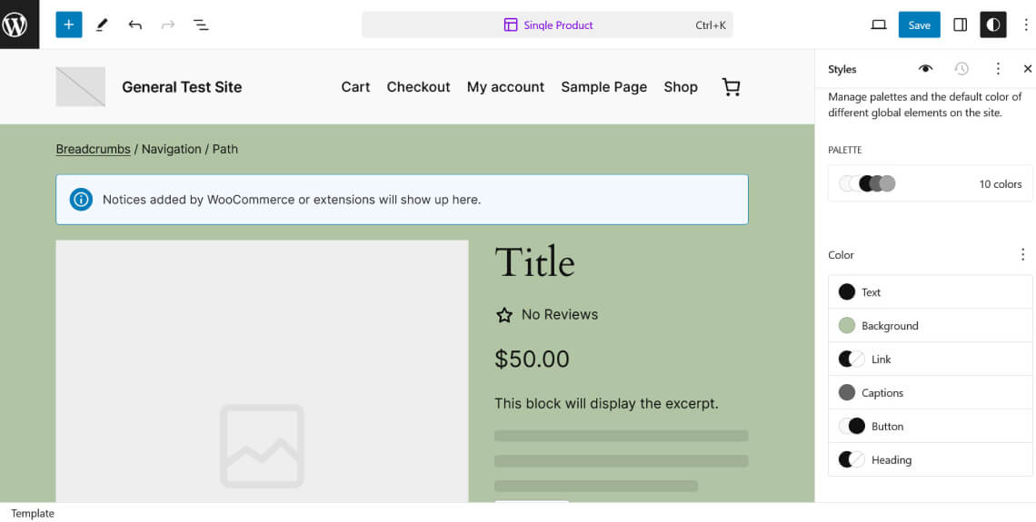Image resolution: width=1036 pixels, height=522 pixels.
Task: Open Color section options menu
Action: pyautogui.click(x=1022, y=255)
